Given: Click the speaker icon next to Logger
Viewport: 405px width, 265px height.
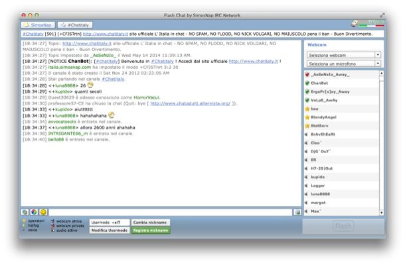Looking at the screenshot, I should pos(306,185).
